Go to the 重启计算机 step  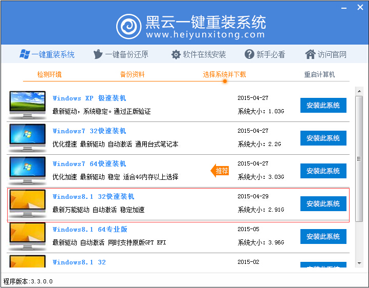[319, 74]
